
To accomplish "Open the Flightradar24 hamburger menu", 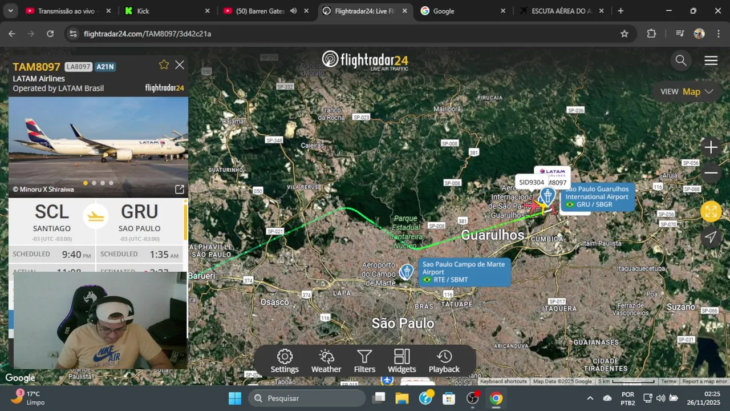I will point(711,61).
